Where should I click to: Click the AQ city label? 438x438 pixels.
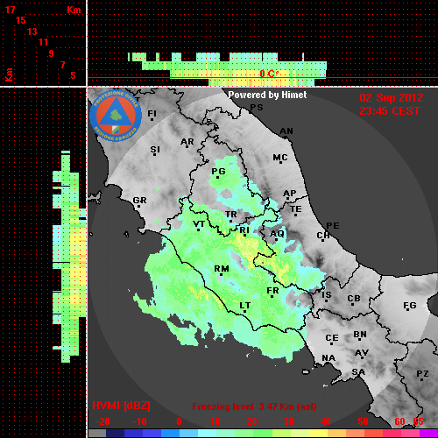[x=277, y=233]
